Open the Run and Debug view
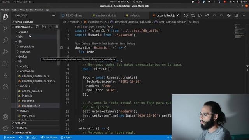249x140 pixels. click(x=5, y=52)
